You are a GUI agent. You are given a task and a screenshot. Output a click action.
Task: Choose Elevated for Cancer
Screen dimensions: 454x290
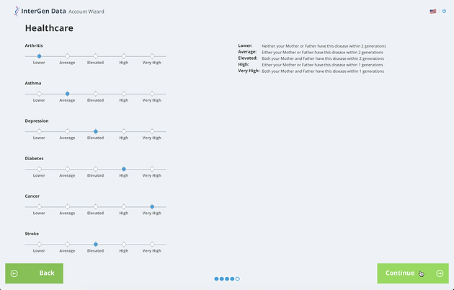tap(96, 206)
